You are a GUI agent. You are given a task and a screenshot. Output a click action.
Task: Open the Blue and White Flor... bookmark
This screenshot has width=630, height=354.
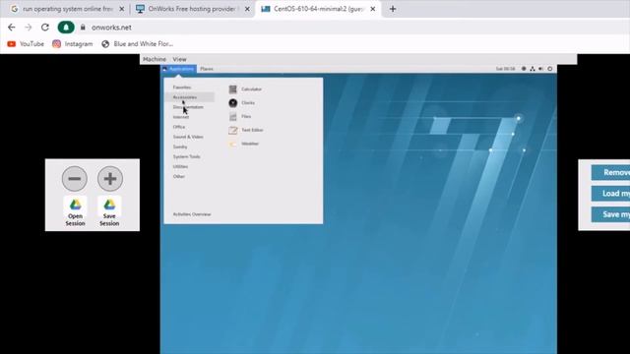coord(138,43)
